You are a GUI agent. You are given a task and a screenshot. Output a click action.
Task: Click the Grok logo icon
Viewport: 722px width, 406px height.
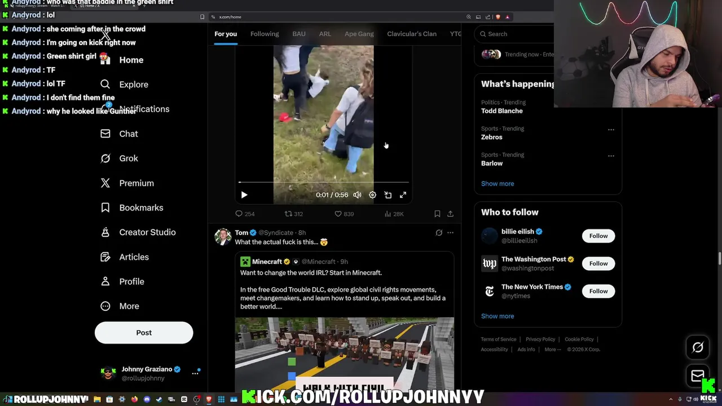pyautogui.click(x=105, y=158)
